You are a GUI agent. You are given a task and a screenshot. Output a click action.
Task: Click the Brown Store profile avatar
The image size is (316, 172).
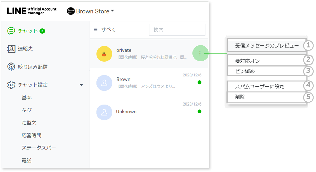70,11
